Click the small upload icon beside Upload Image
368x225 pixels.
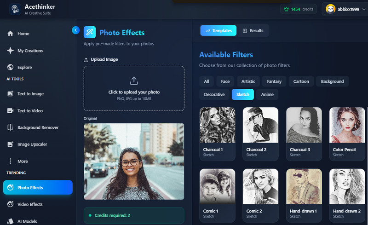point(86,60)
